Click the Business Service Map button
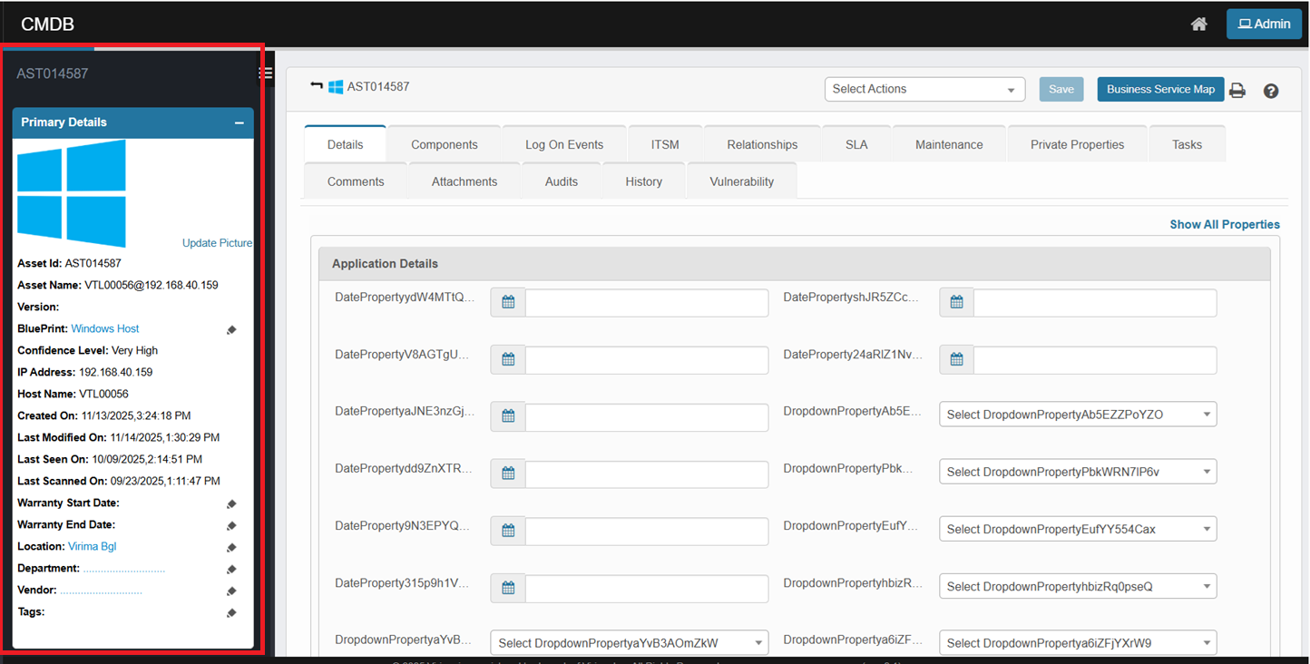Viewport: 1310px width, 664px height. pos(1159,89)
